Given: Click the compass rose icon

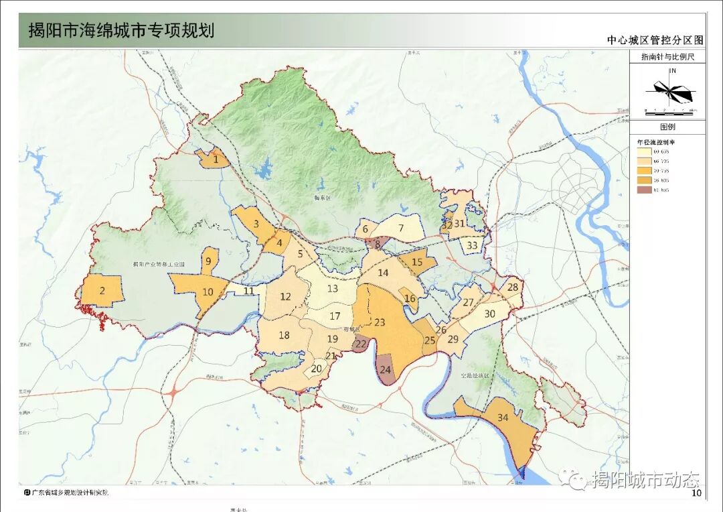Looking at the screenshot, I should [x=669, y=91].
